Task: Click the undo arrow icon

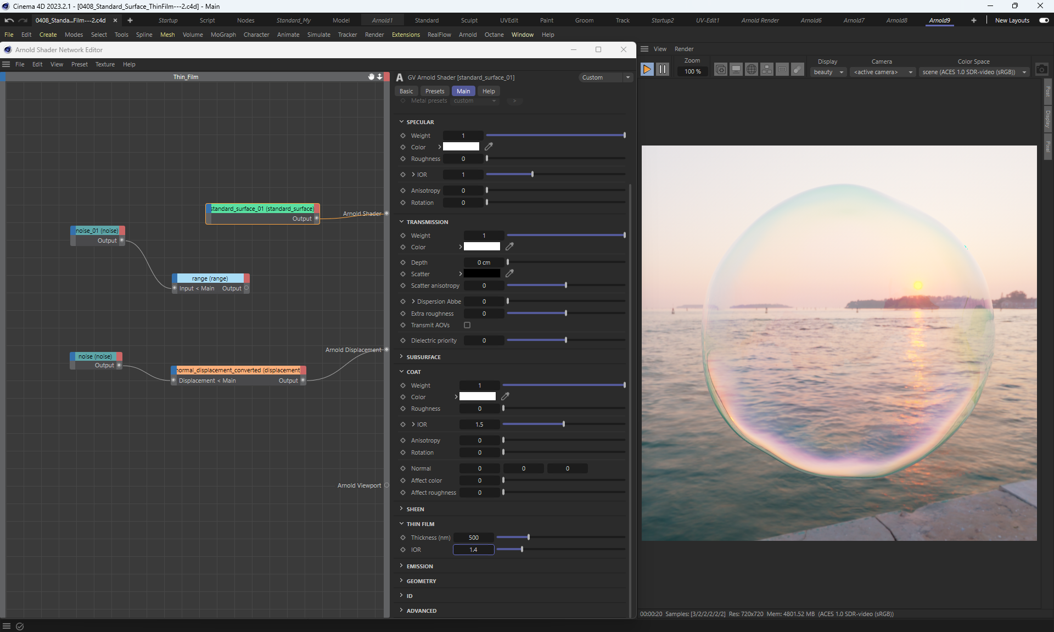Action: pos(9,20)
